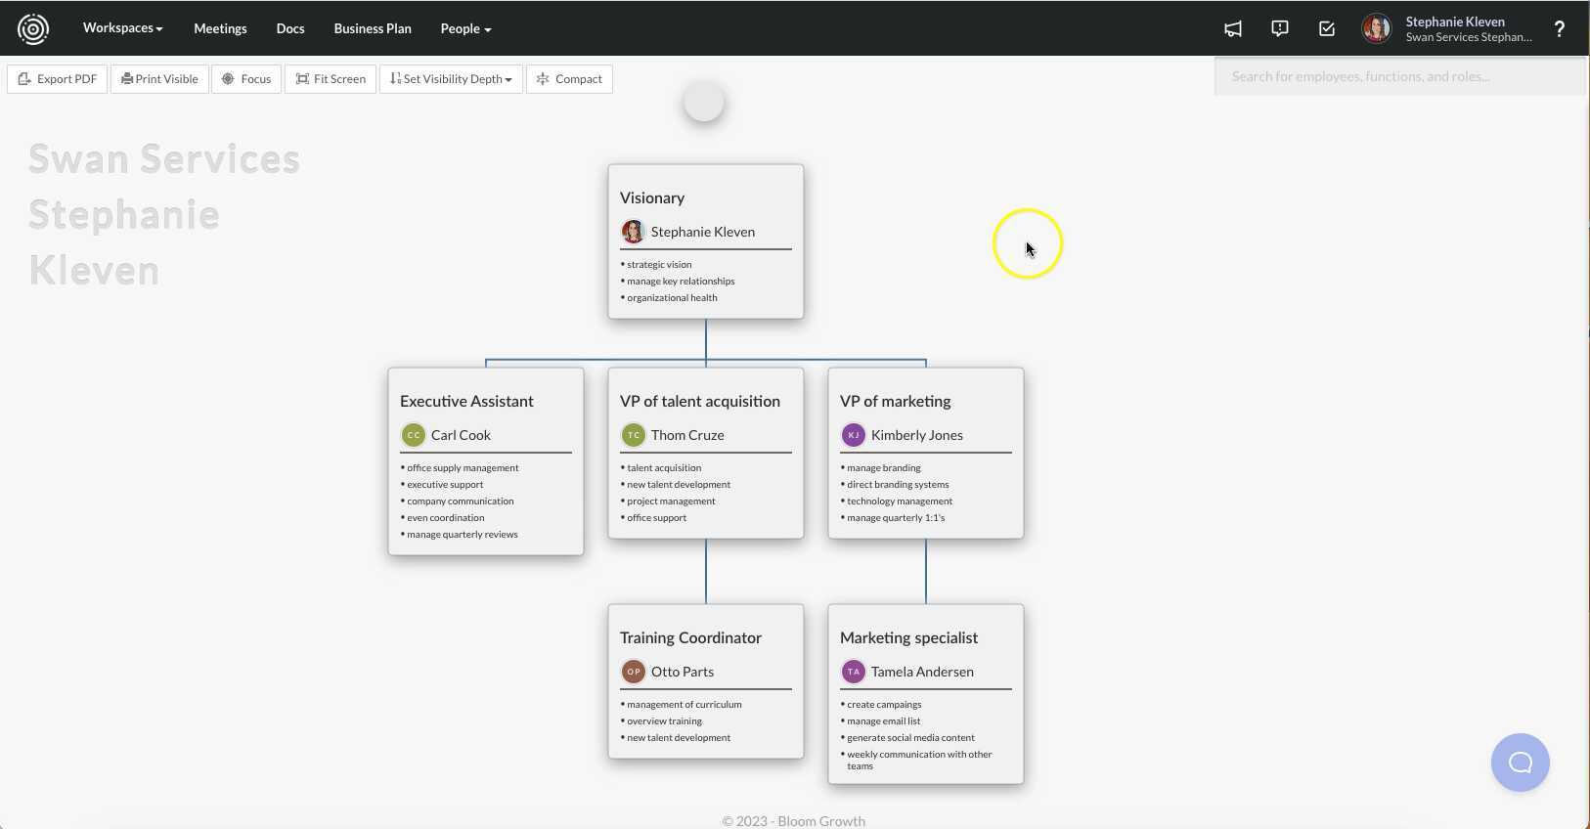Click Otto Parts' OP avatar badge
Image resolution: width=1590 pixels, height=829 pixels.
pyautogui.click(x=634, y=672)
